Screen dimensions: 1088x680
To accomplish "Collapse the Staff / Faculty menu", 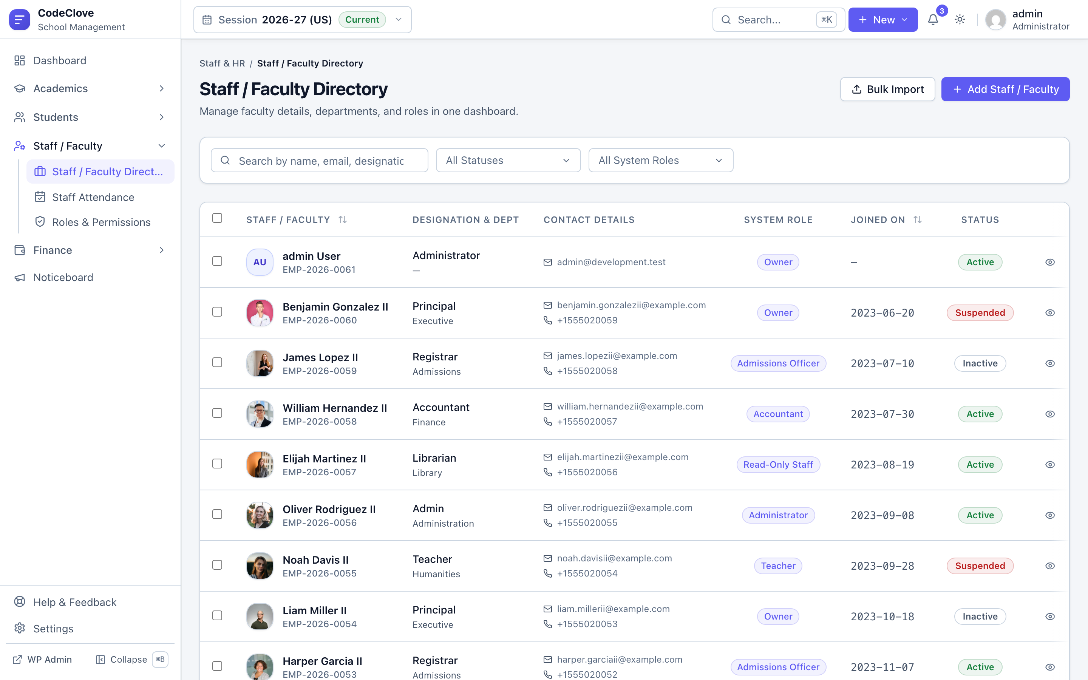I will pos(90,146).
